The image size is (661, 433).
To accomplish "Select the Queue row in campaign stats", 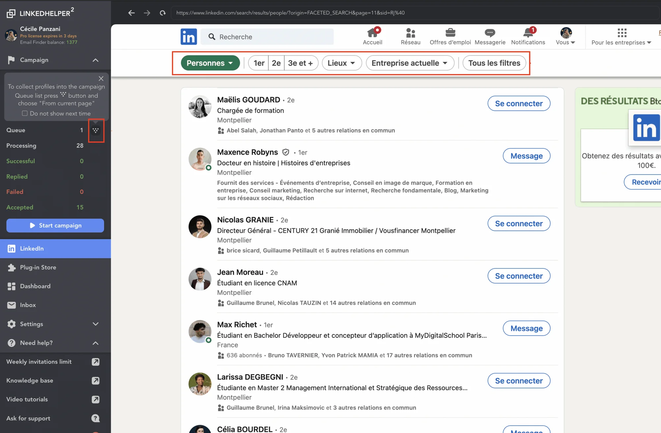I will [45, 130].
